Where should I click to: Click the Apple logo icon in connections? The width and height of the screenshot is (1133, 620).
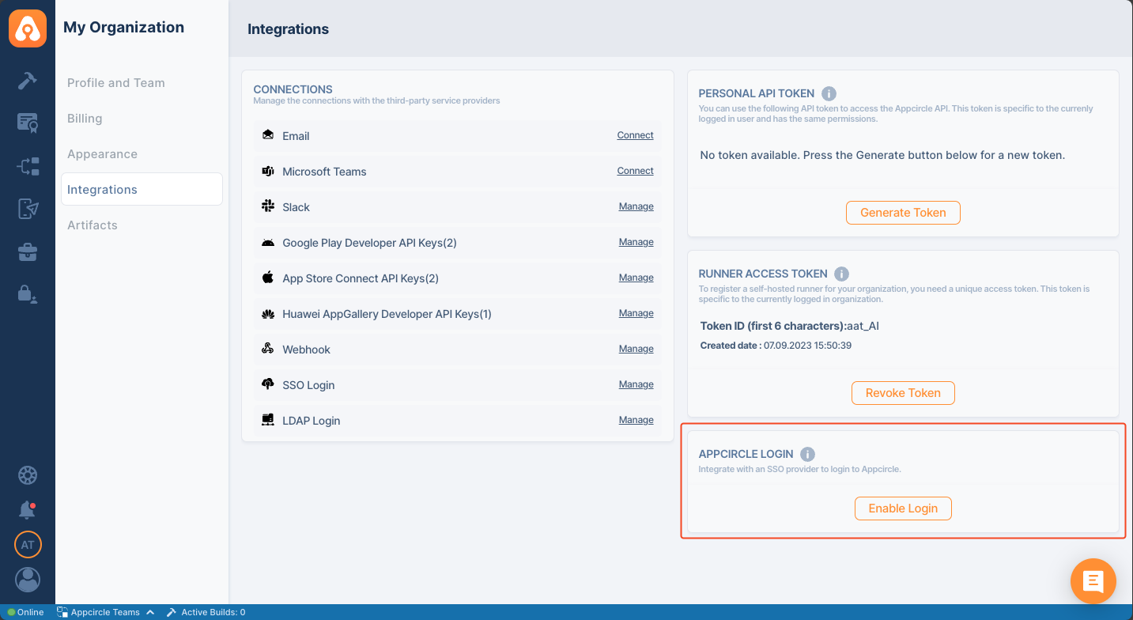268,278
